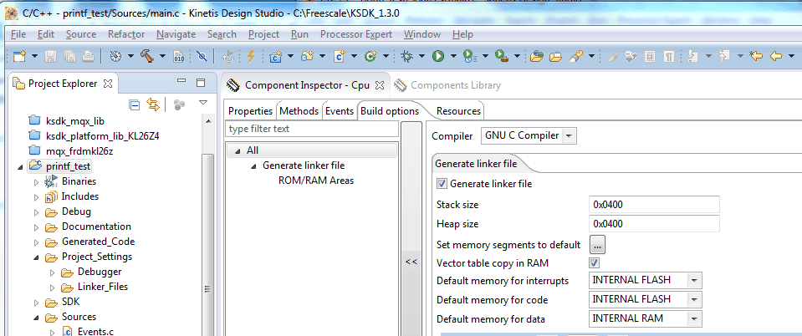Click the Open Type folder icon
The width and height of the screenshot is (802, 336).
[537, 56]
